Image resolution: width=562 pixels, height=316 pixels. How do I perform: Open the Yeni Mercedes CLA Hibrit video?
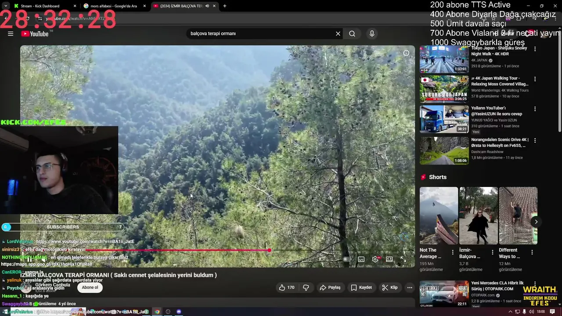[x=444, y=294]
